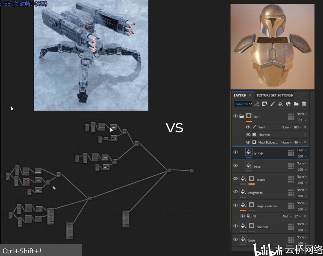Viewport: 323px width, 256px height.
Task: Click the fill icon beside the Fill effect
Action: coord(249,216)
